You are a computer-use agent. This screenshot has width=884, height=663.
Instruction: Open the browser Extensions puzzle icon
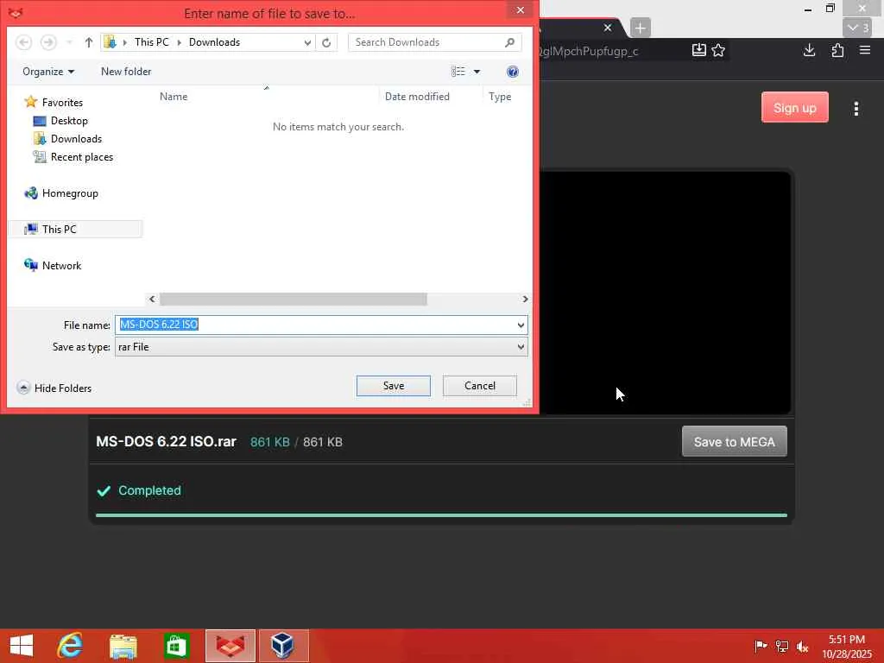[x=837, y=50]
